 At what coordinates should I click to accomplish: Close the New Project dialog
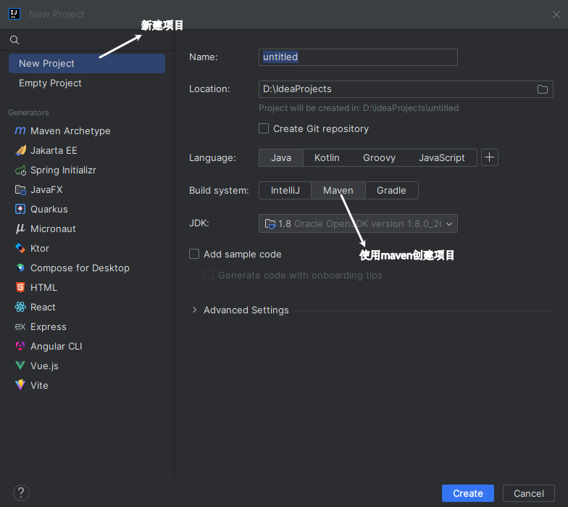(556, 15)
